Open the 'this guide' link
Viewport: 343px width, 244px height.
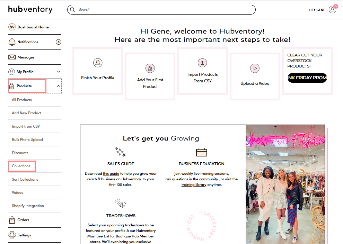tap(111, 173)
